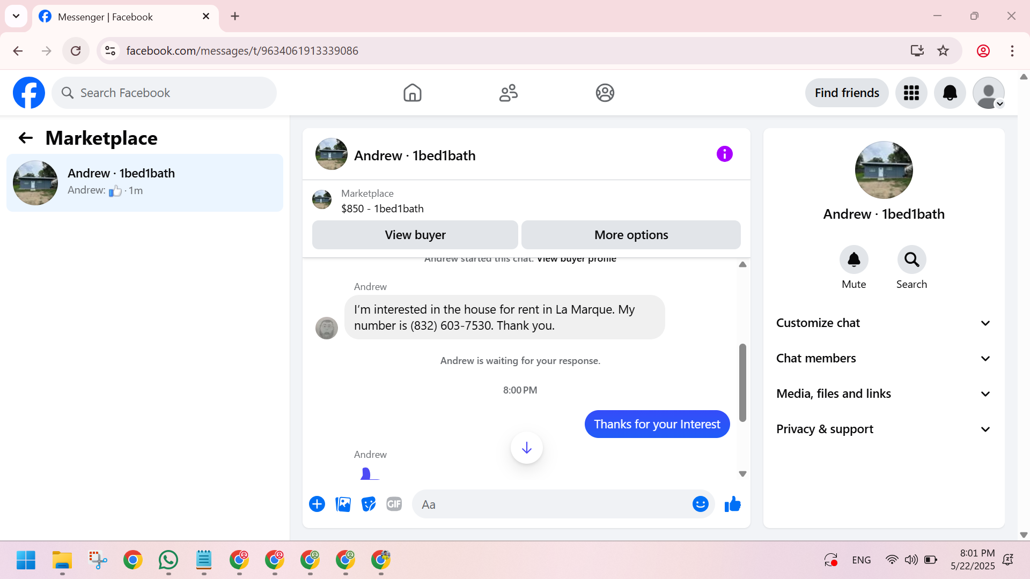Click the address bar URL
Image resolution: width=1030 pixels, height=579 pixels.
(242, 51)
